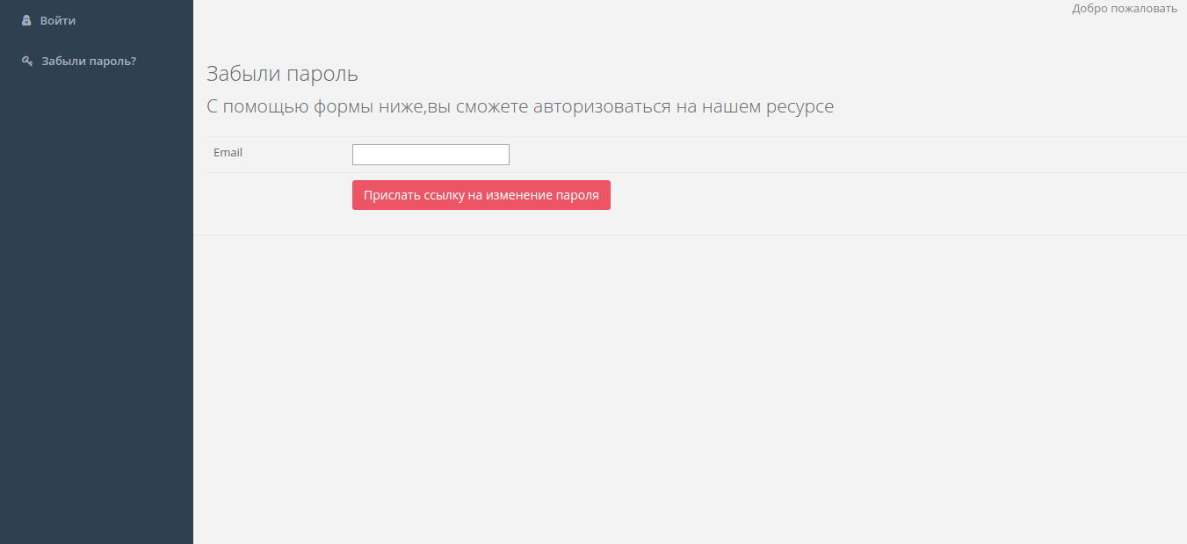Click the Добро пожаловать link top right

click(x=1124, y=8)
